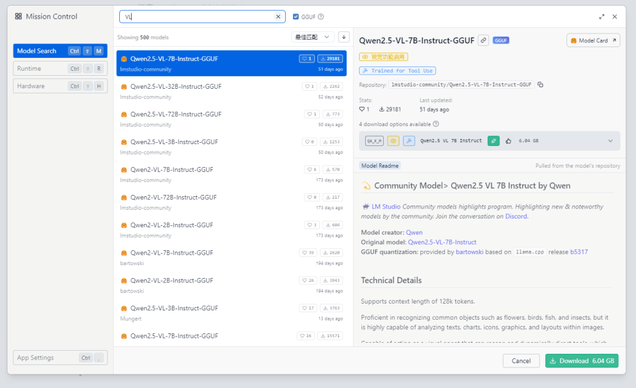The image size is (636, 388).
Task: Open the 最佳匹配 sort dropdown
Action: click(x=312, y=37)
